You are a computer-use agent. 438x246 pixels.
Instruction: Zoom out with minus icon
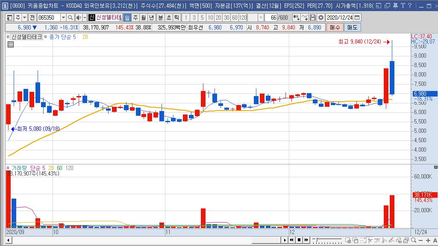tap(420, 240)
